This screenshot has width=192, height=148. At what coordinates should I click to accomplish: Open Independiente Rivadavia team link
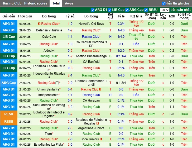(49, 75)
